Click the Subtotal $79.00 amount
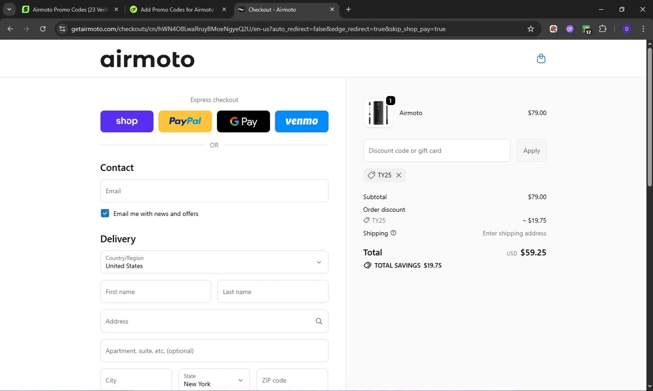 [537, 197]
